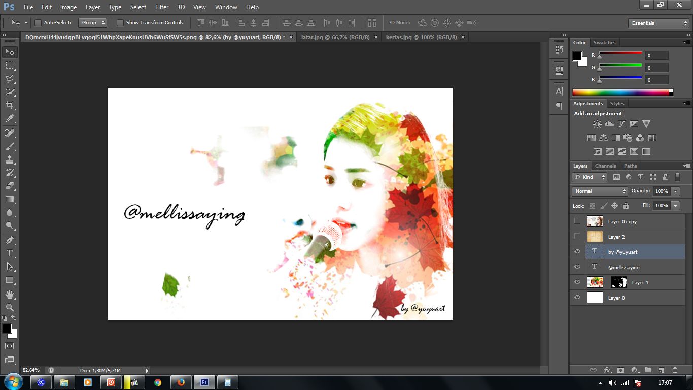Viewport: 693px width, 390px height.
Task: Hide the Layer 1 layer
Action: coord(577,282)
